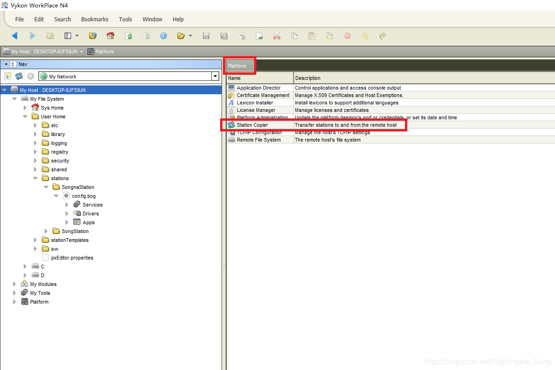Collapse the SongnaStation folder
The height and width of the screenshot is (370, 555).
[46, 188]
